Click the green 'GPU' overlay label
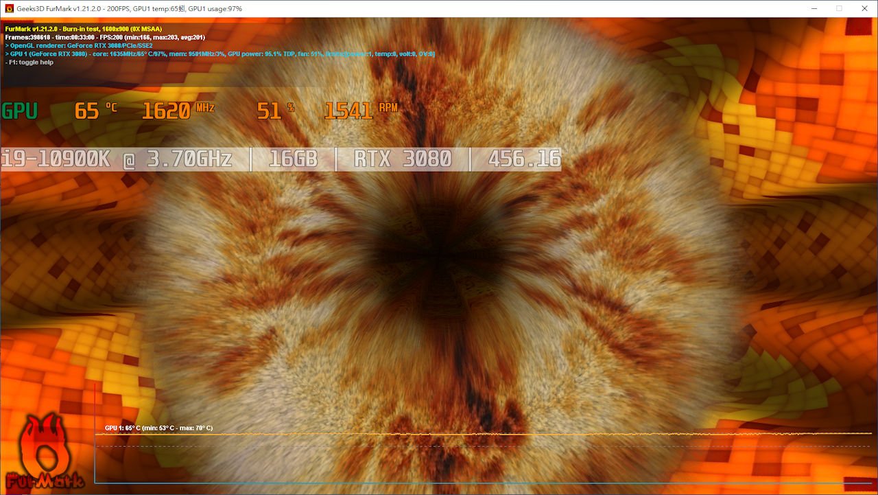This screenshot has width=878, height=495. pyautogui.click(x=19, y=111)
